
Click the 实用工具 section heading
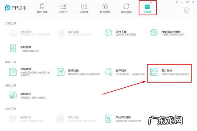[11, 23]
